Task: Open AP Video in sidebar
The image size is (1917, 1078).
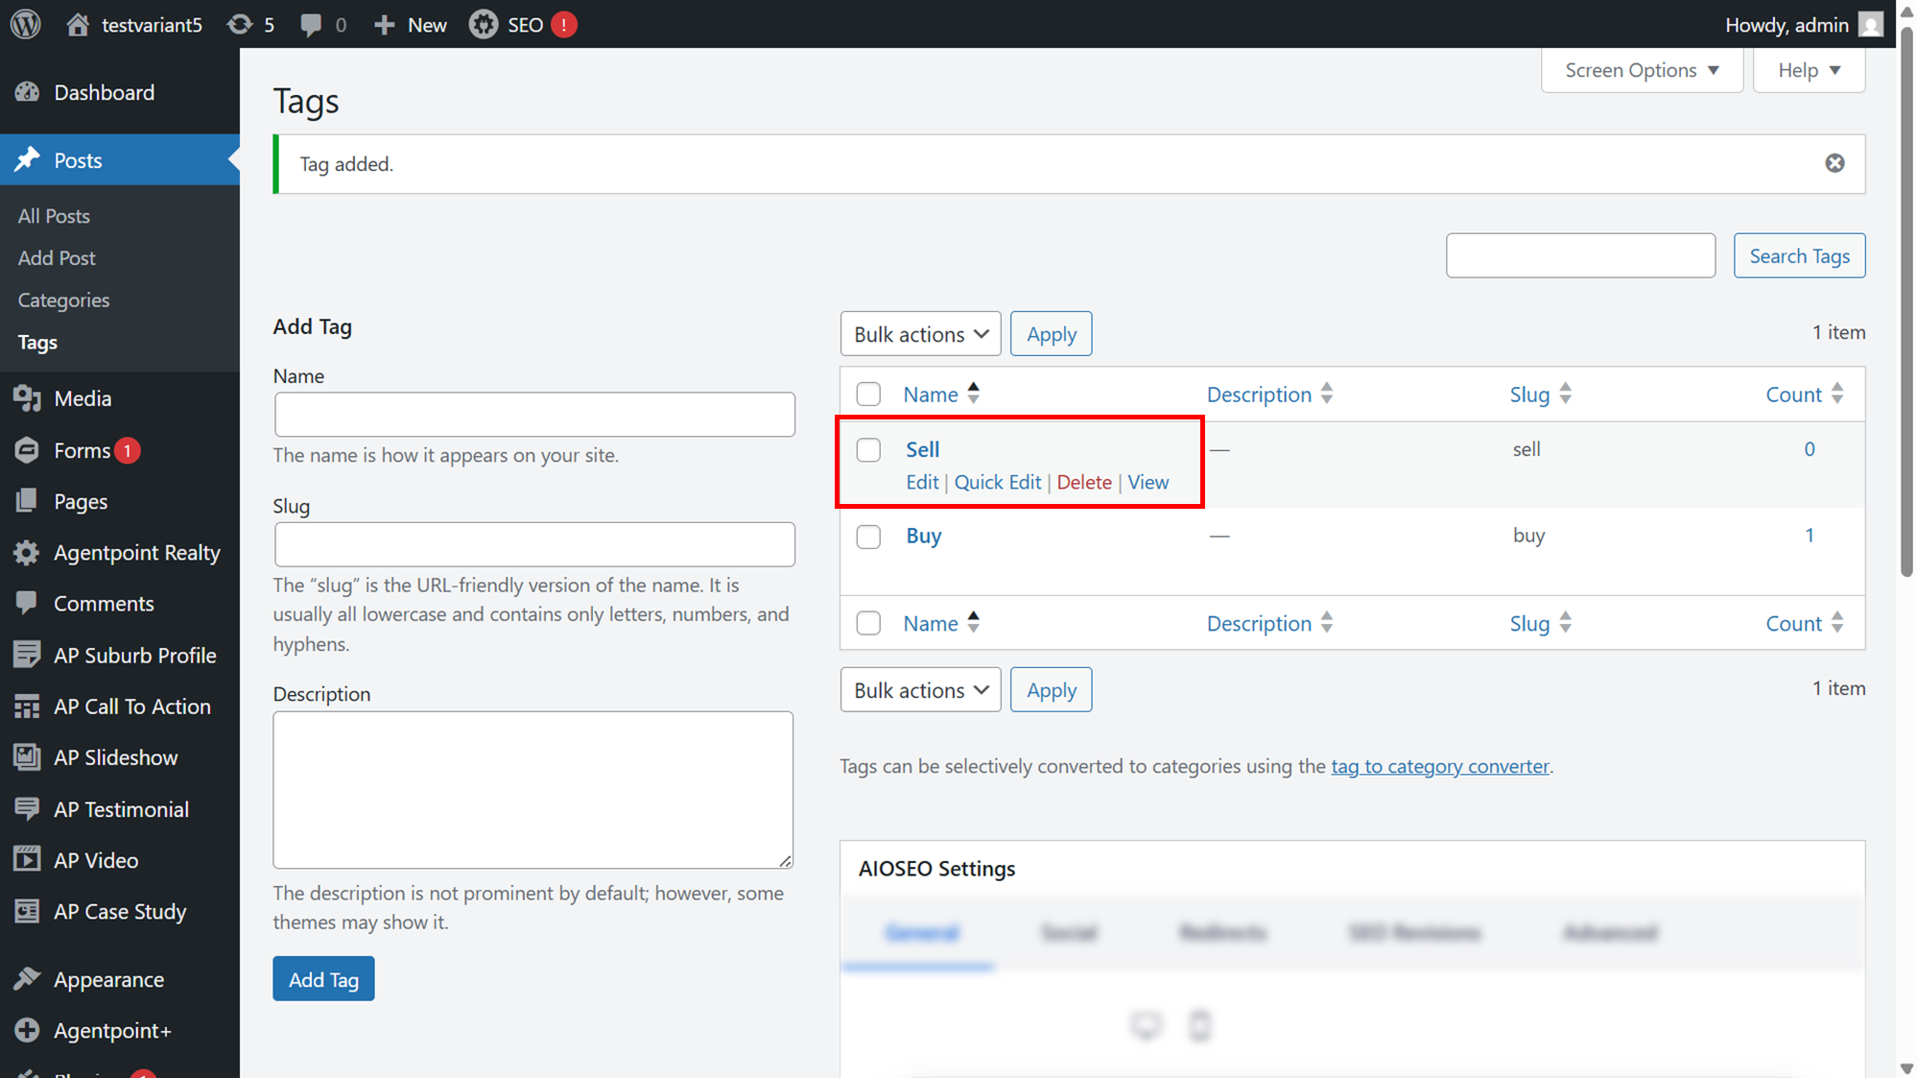Action: pos(120,860)
